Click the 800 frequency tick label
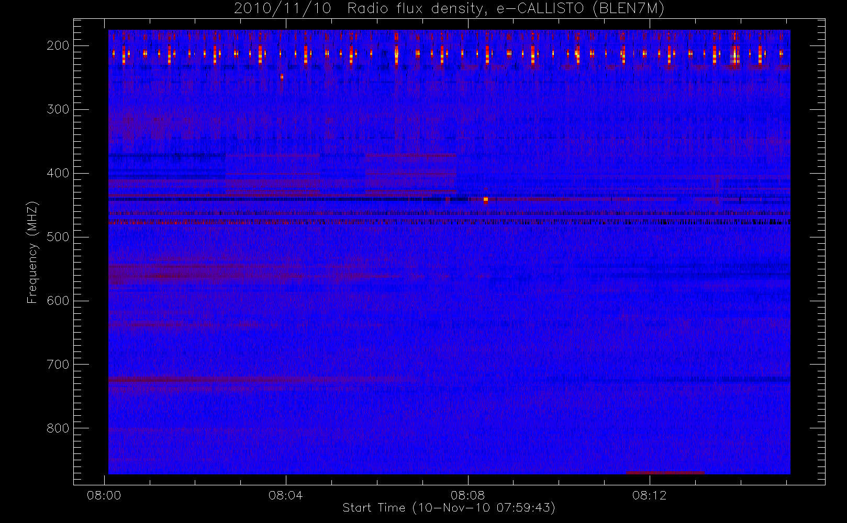The height and width of the screenshot is (523, 847). pyautogui.click(x=58, y=428)
